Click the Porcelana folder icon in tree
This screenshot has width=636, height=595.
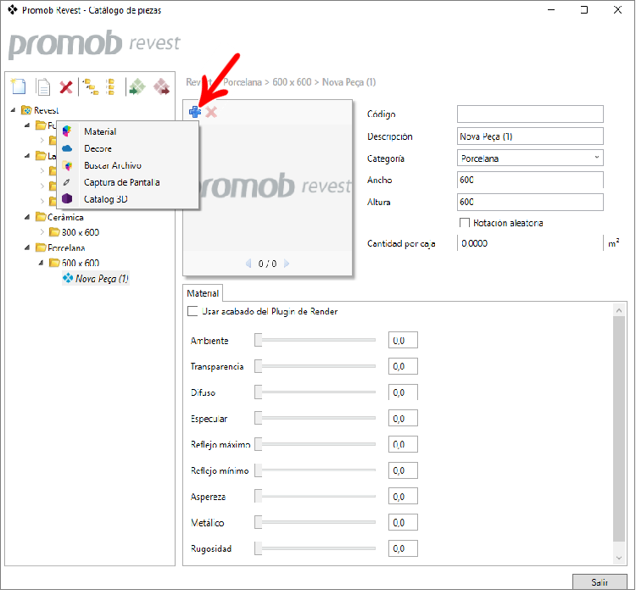pos(41,247)
